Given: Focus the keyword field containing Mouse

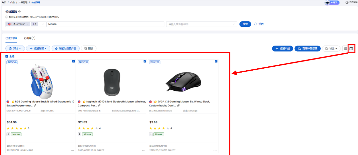Looking at the screenshot, I should tap(106, 24).
